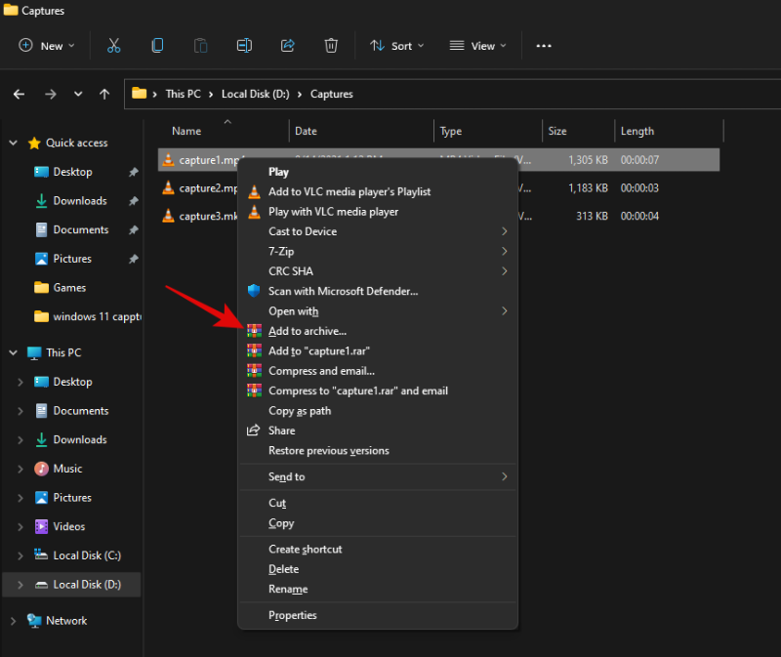The height and width of the screenshot is (657, 781).
Task: Collapse the Quick access section
Action: pos(13,143)
